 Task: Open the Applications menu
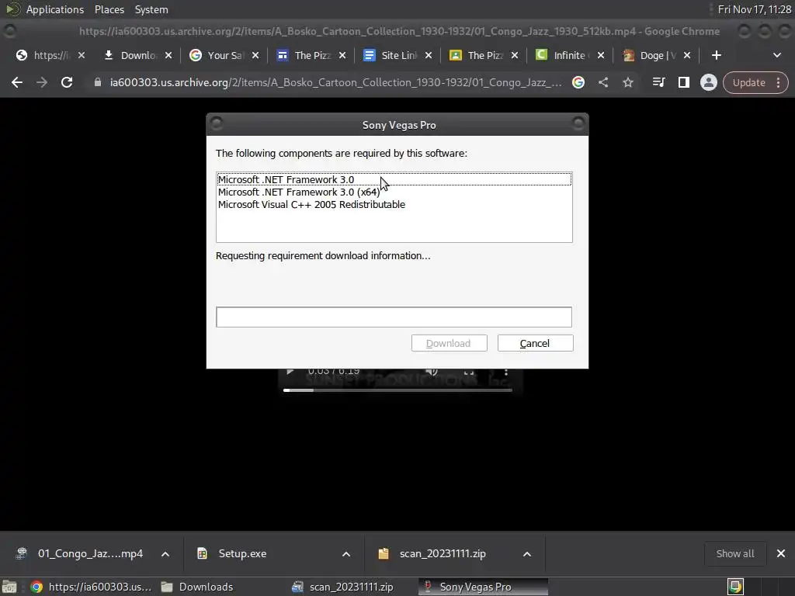click(55, 9)
